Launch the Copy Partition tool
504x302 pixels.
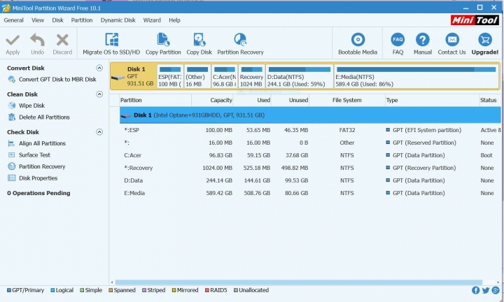pyautogui.click(x=163, y=44)
